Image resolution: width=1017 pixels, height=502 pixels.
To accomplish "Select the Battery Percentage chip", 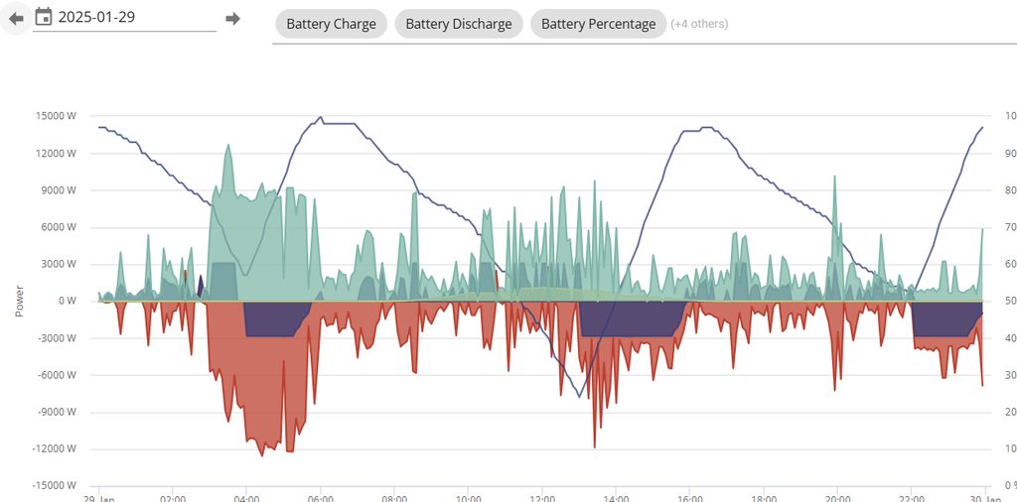I will click(x=598, y=24).
